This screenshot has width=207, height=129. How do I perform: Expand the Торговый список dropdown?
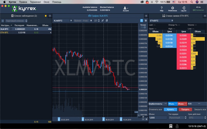pyautogui.click(x=16, y=21)
